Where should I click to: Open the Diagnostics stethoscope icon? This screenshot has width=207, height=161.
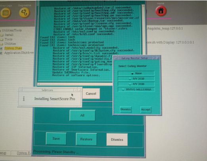click(25, 13)
